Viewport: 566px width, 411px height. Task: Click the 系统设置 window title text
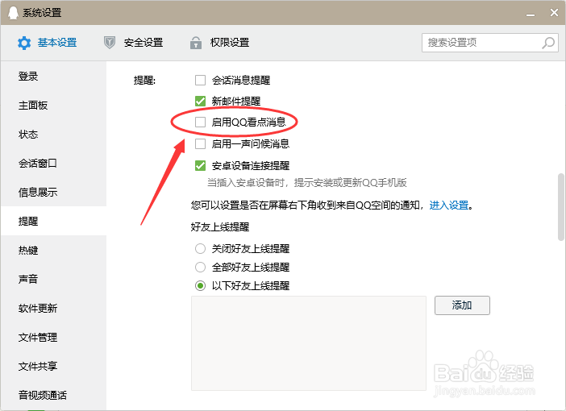click(42, 13)
